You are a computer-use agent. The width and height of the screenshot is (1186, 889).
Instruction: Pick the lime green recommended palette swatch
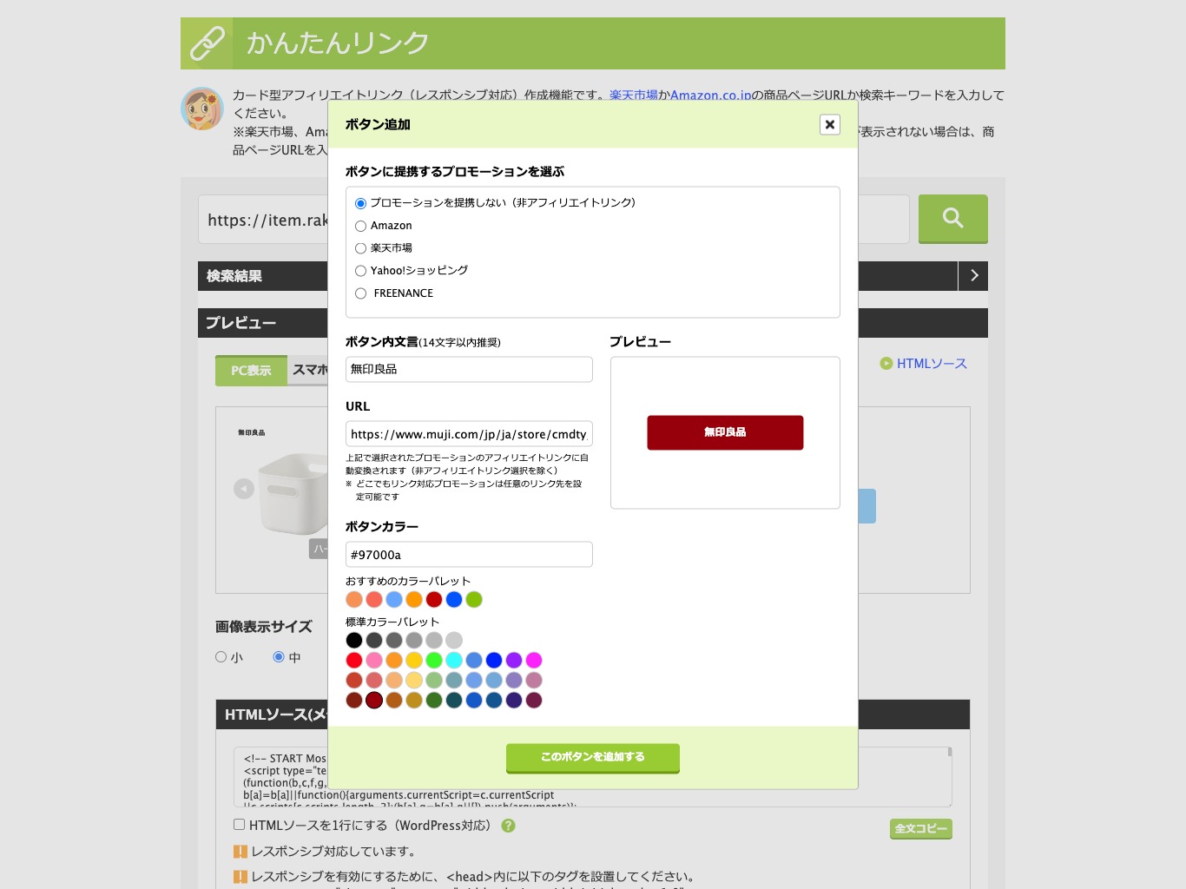tap(474, 600)
